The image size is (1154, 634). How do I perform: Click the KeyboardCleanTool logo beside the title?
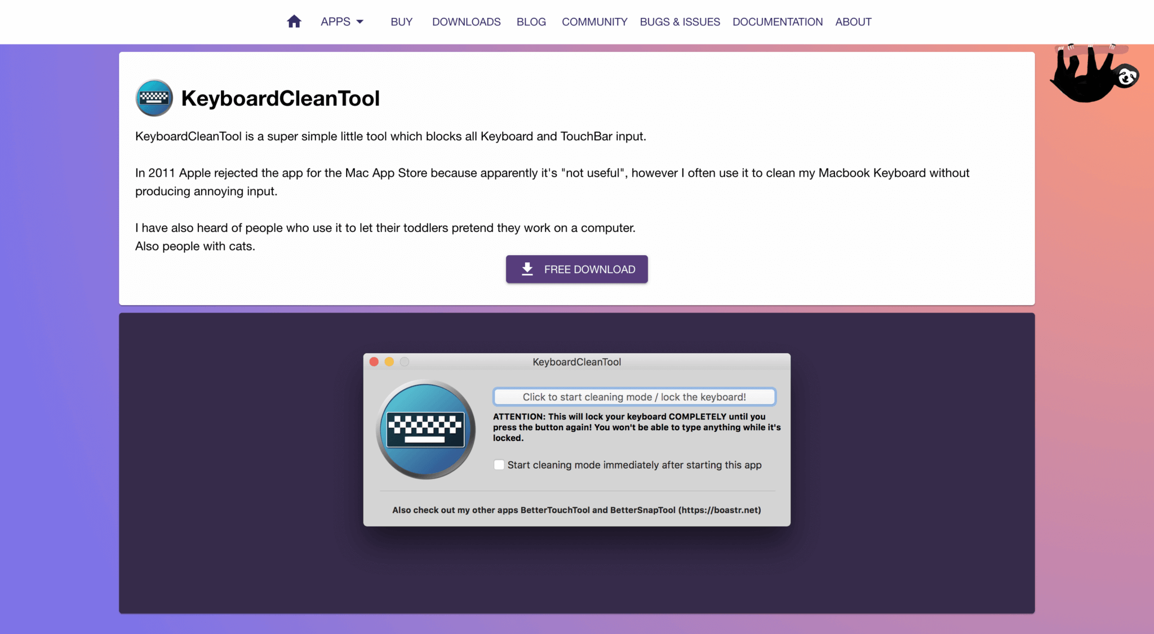point(154,98)
